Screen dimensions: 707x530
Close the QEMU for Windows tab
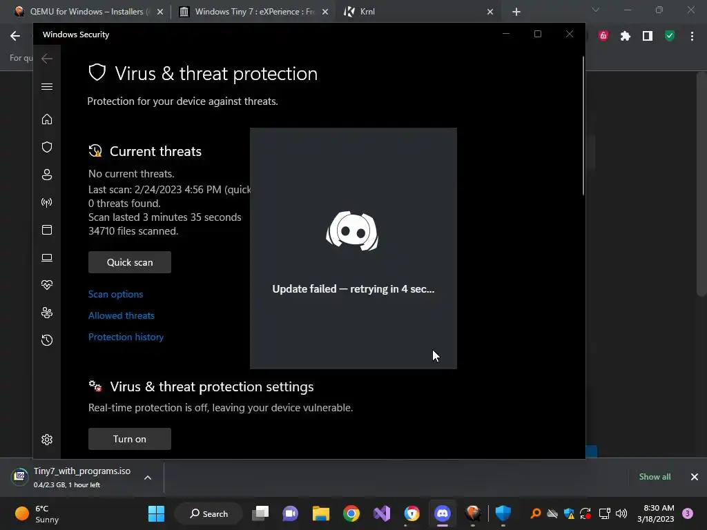click(x=160, y=12)
